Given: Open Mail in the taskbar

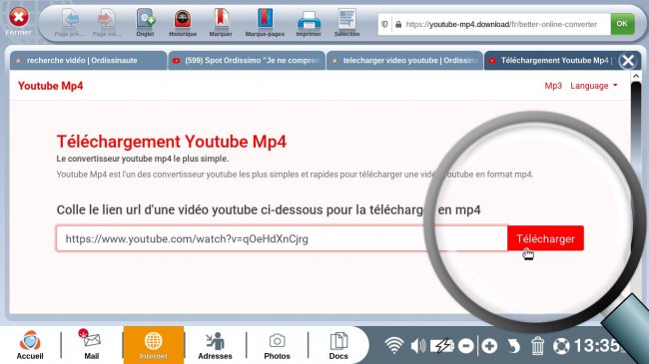Looking at the screenshot, I should click(x=92, y=345).
